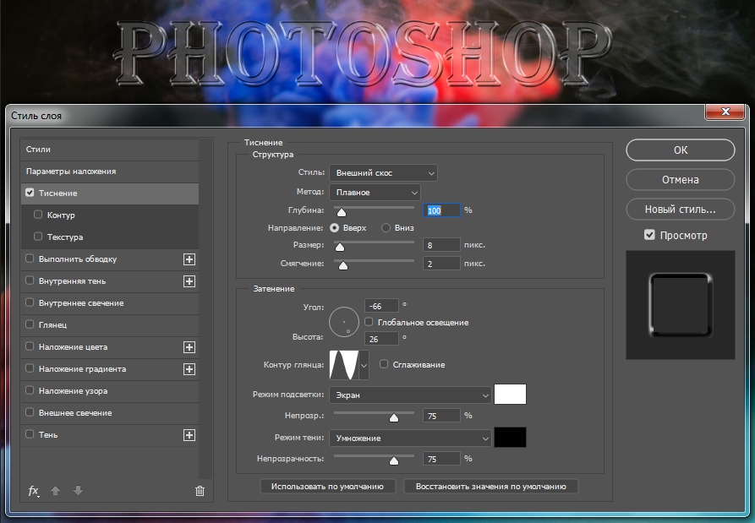Enable Наложение цвета checkbox
This screenshot has width=755, height=523.
point(30,346)
